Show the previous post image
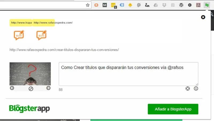214x121 pixels. 12,88
